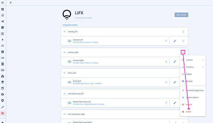
Task: Go back using the back arrow
Action: (x=11, y=2)
